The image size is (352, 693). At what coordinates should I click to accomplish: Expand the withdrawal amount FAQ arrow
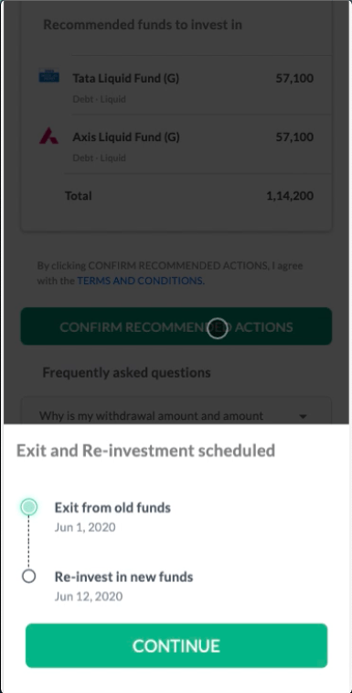point(303,416)
